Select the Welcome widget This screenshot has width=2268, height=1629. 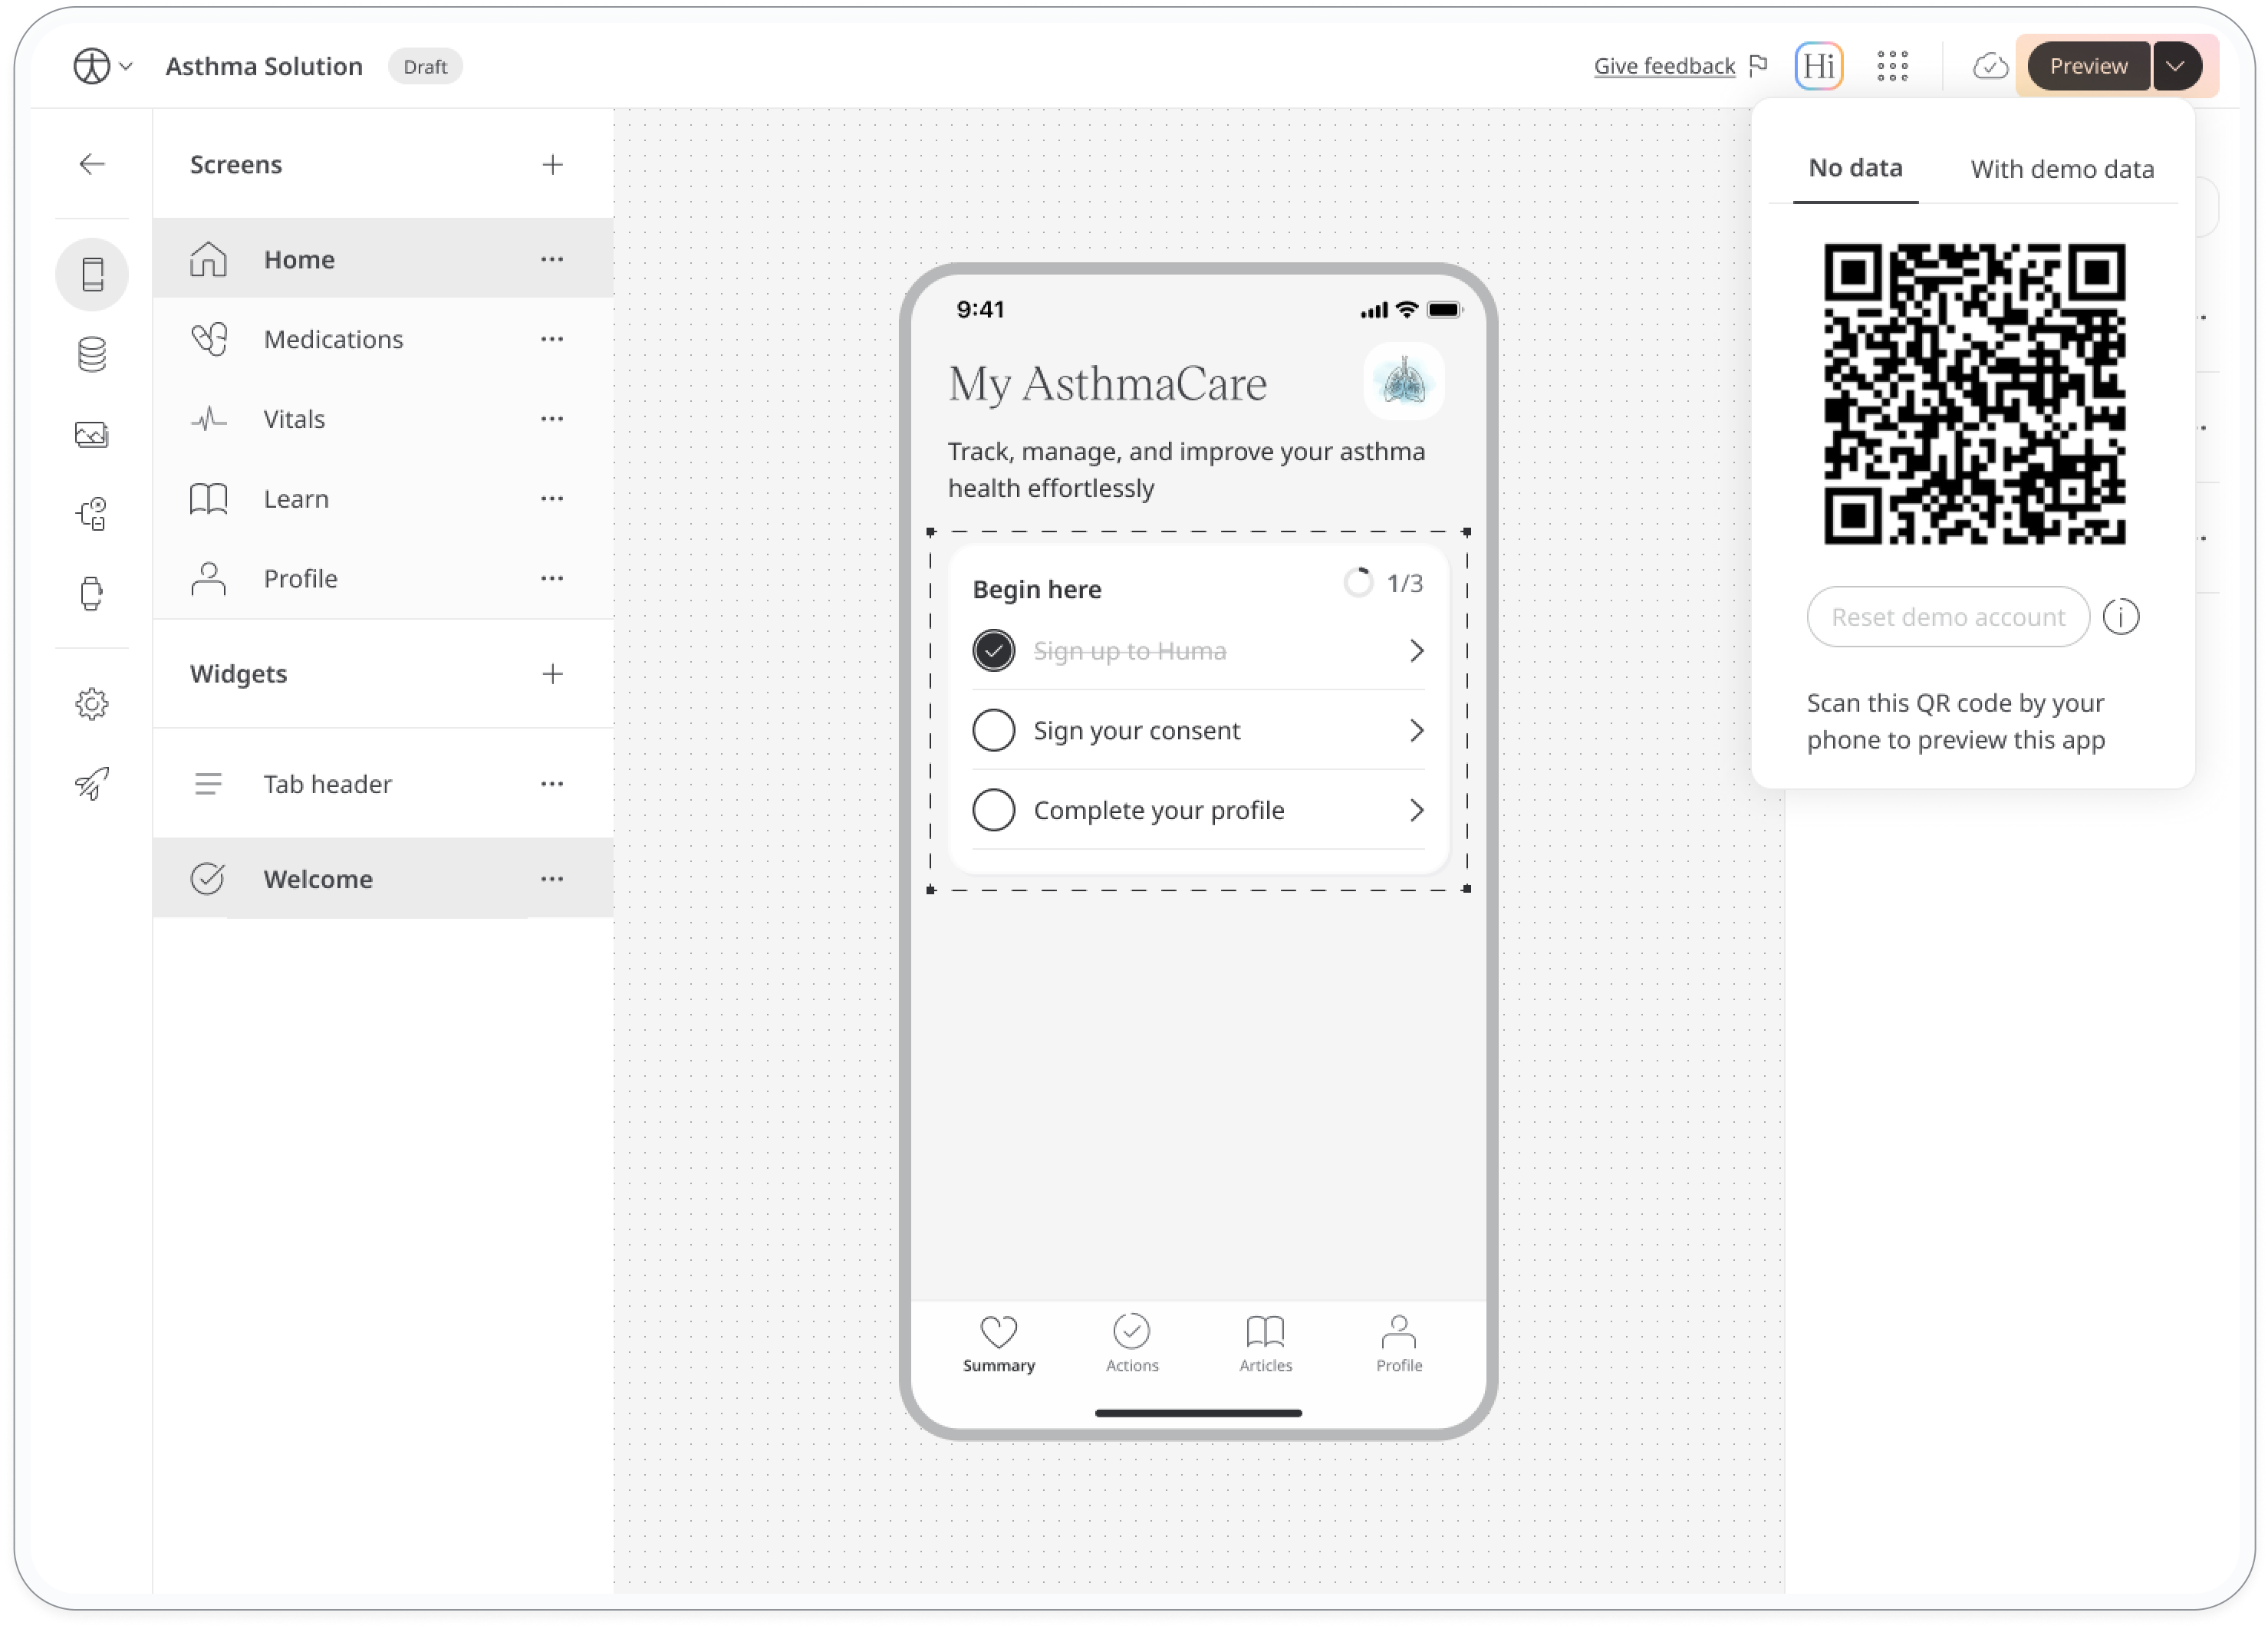[383, 879]
